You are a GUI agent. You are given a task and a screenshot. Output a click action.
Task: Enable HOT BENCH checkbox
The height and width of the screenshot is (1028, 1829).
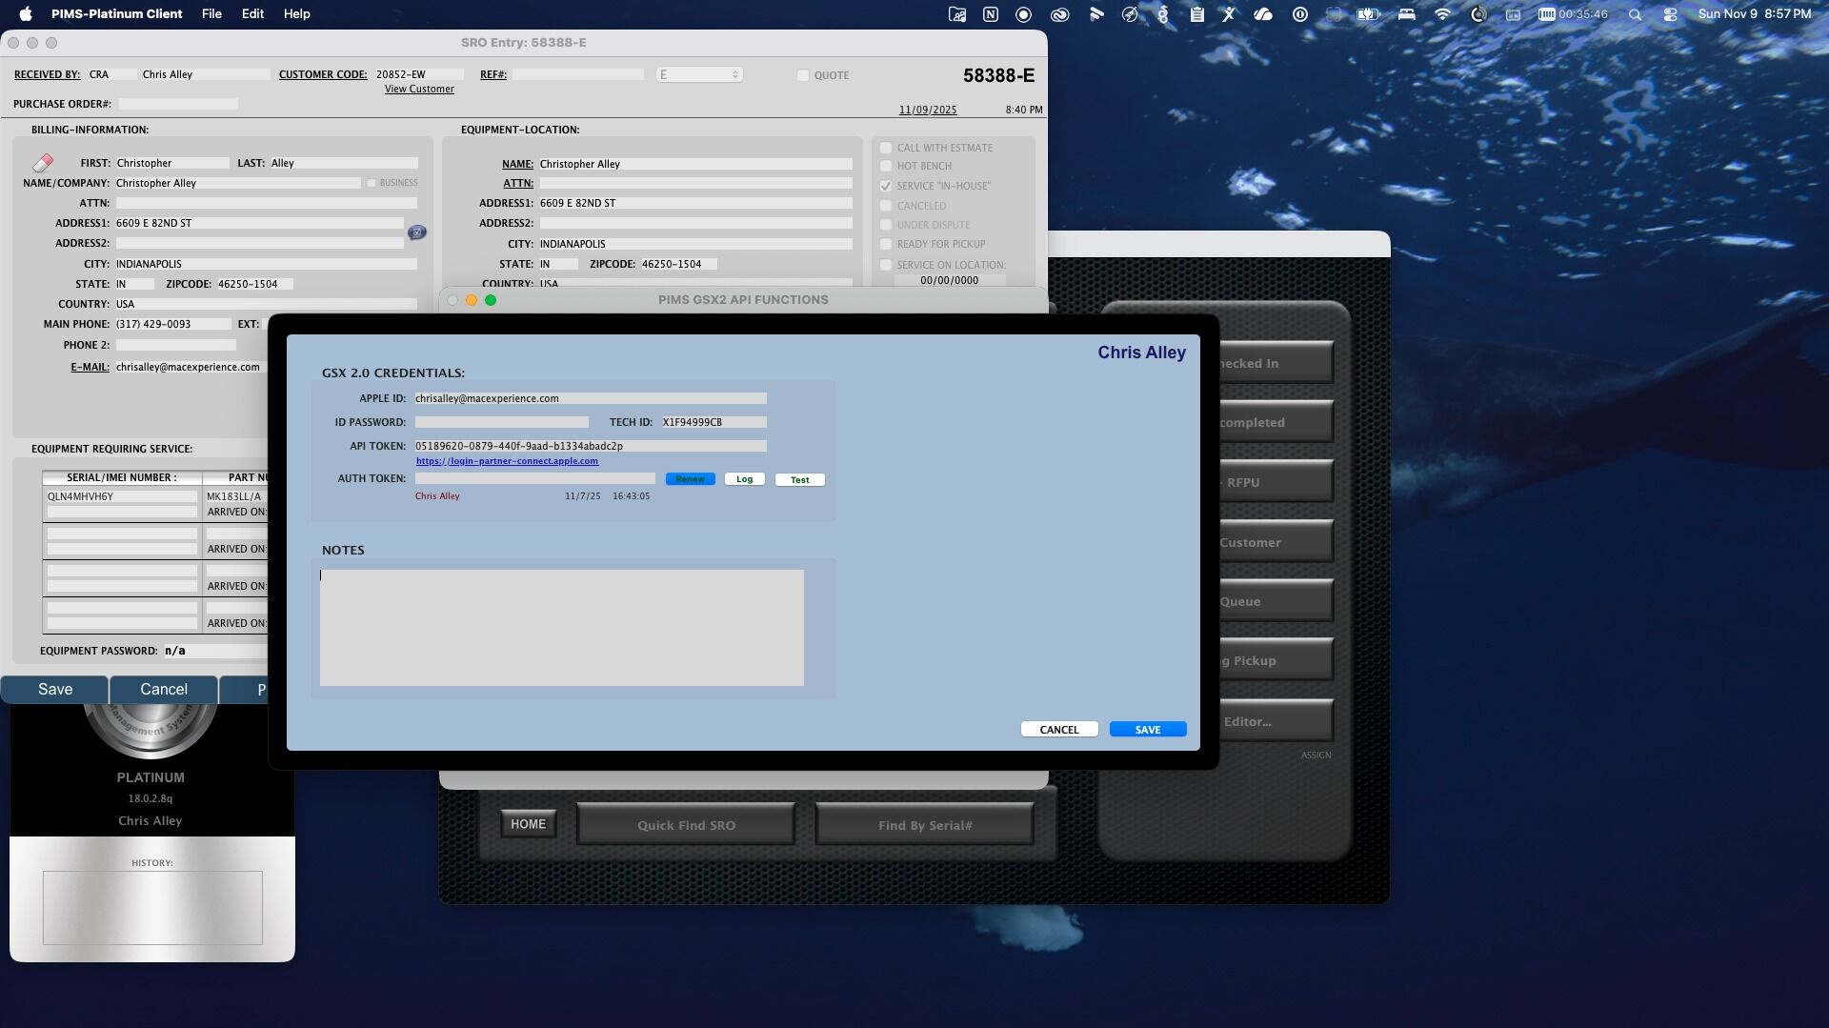pyautogui.click(x=886, y=166)
